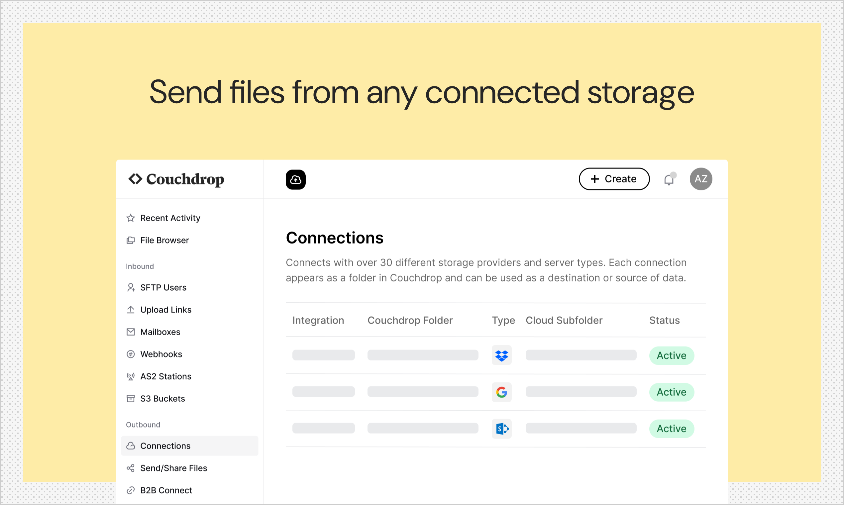Click the Google connection type icon
Viewport: 844px width, 505px height.
pos(501,392)
